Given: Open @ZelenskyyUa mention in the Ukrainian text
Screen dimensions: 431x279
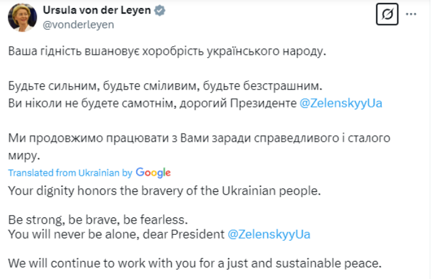Looking at the screenshot, I should 341,103.
